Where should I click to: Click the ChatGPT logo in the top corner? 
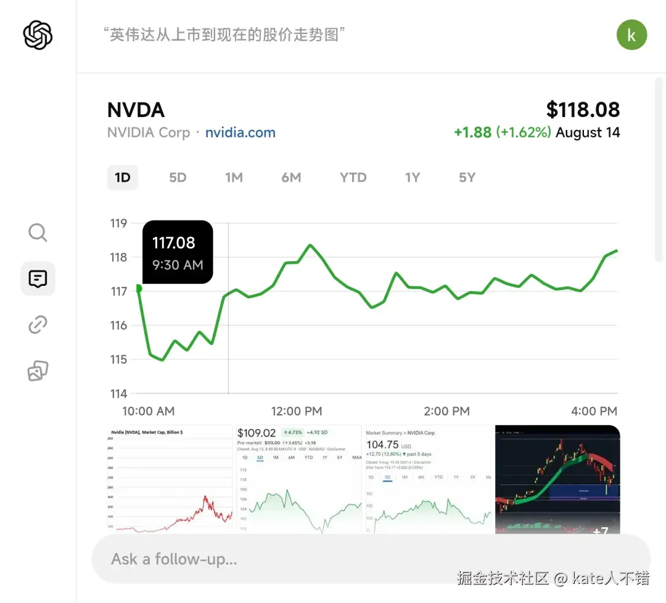pyautogui.click(x=38, y=35)
